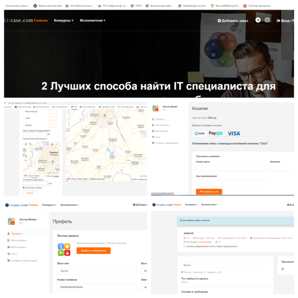This screenshot has width=298, height=298.
Task: Click the Чаты item in profile page sidebar
Action: click(x=14, y=254)
